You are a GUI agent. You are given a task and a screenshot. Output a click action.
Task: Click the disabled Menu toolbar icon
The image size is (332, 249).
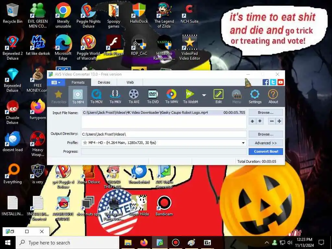(237, 96)
